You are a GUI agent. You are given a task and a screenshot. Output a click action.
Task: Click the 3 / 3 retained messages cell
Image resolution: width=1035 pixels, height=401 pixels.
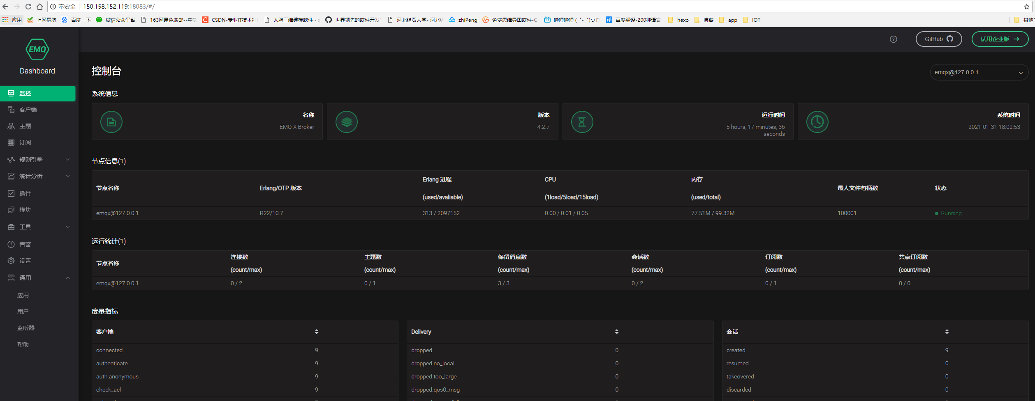(504, 283)
